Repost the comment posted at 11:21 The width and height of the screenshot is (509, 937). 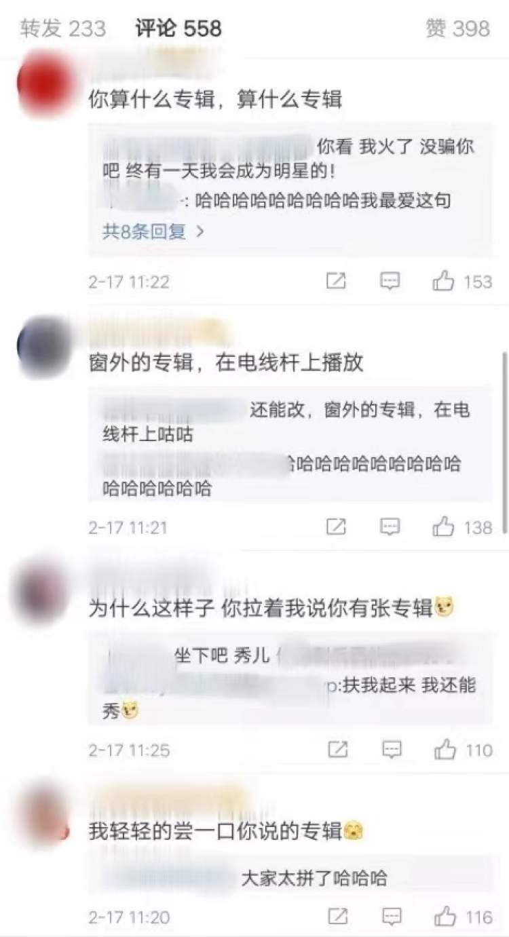(336, 527)
